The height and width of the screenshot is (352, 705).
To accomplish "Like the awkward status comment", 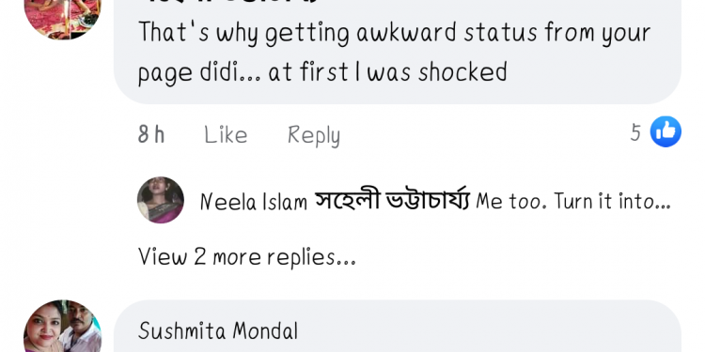I will pyautogui.click(x=226, y=134).
